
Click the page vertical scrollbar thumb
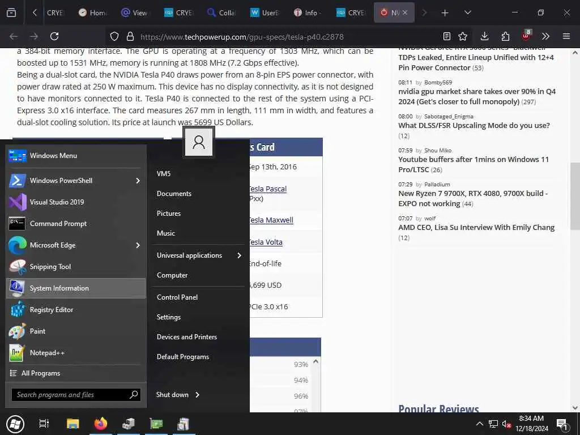575,195
